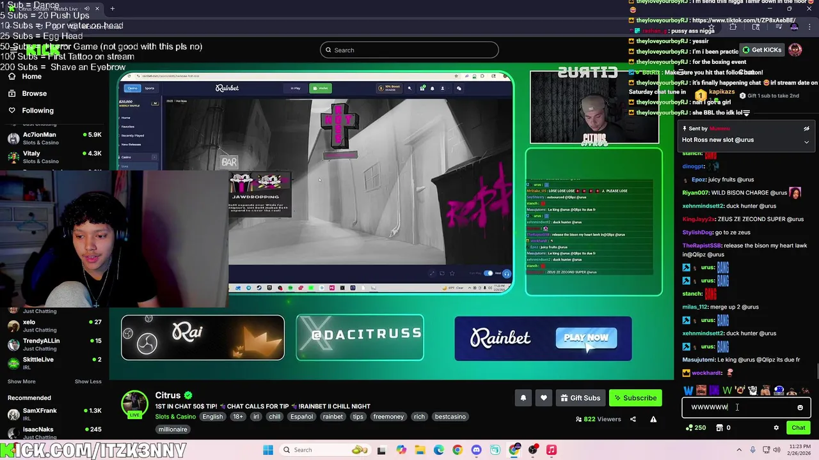Click the green Subscribe button

coord(635,398)
